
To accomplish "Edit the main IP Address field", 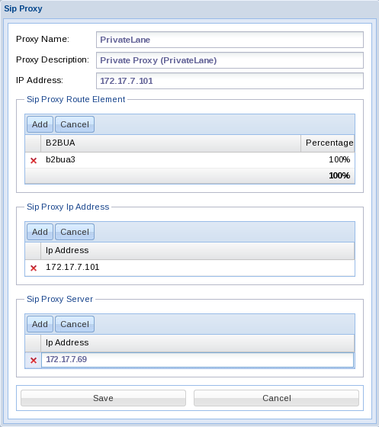I will 230,81.
